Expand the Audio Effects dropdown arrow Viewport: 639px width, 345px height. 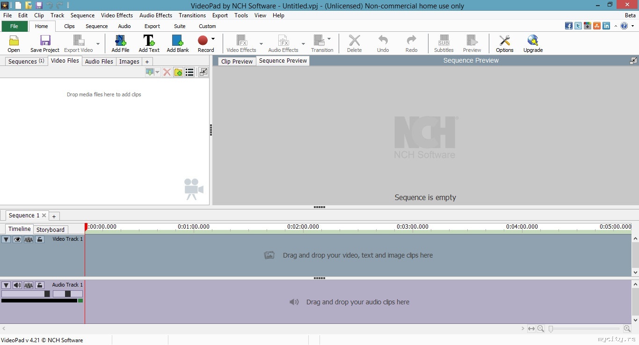pyautogui.click(x=303, y=44)
